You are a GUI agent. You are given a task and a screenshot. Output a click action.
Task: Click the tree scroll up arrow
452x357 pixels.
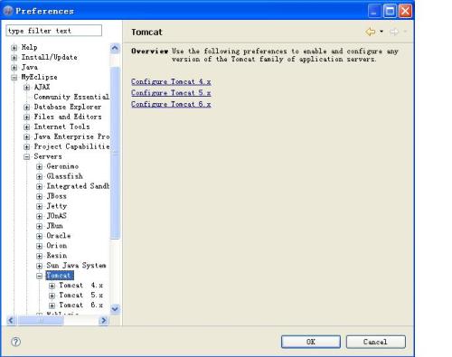click(115, 48)
